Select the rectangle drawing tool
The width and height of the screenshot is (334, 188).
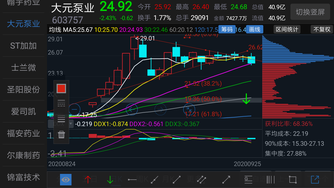pos(293,180)
